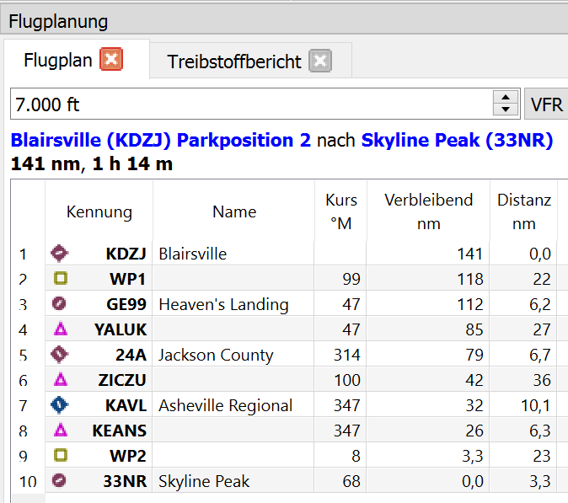Click the Kurs °M column header
This screenshot has height=503, width=568.
click(340, 211)
